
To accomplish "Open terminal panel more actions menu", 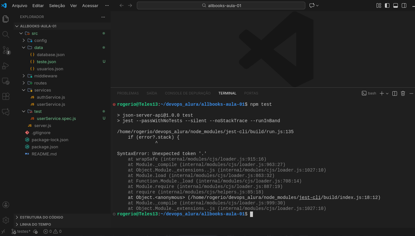I will 411,93.
